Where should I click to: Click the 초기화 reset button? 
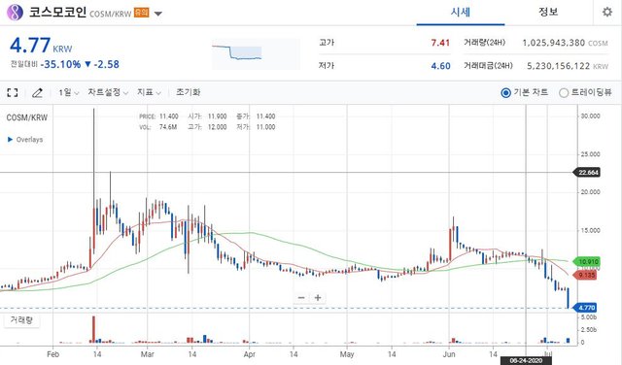[x=188, y=92]
